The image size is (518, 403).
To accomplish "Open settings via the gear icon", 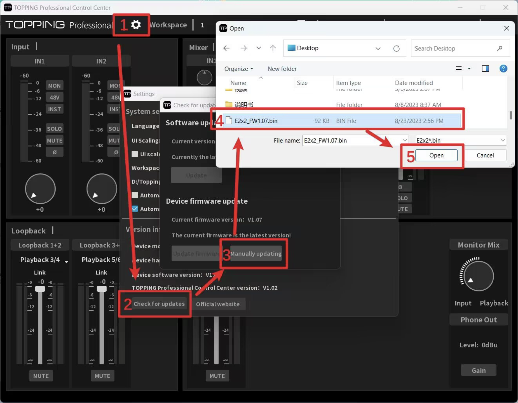I will tap(136, 25).
